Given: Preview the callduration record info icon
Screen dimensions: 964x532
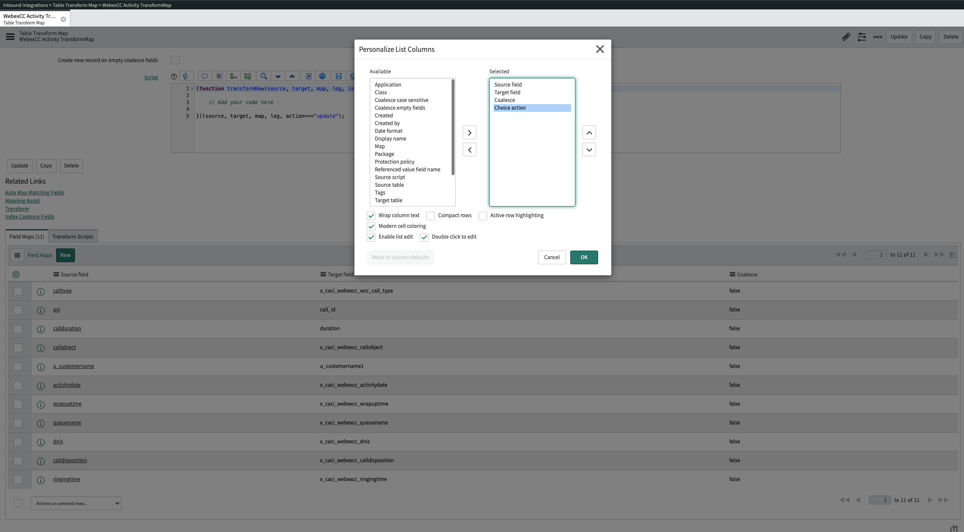Looking at the screenshot, I should pyautogui.click(x=41, y=329).
